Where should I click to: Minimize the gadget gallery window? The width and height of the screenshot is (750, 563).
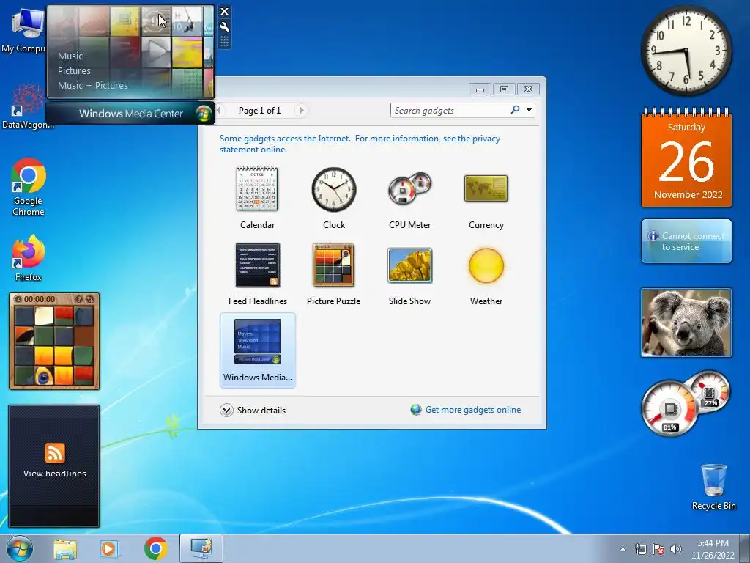[x=480, y=89]
